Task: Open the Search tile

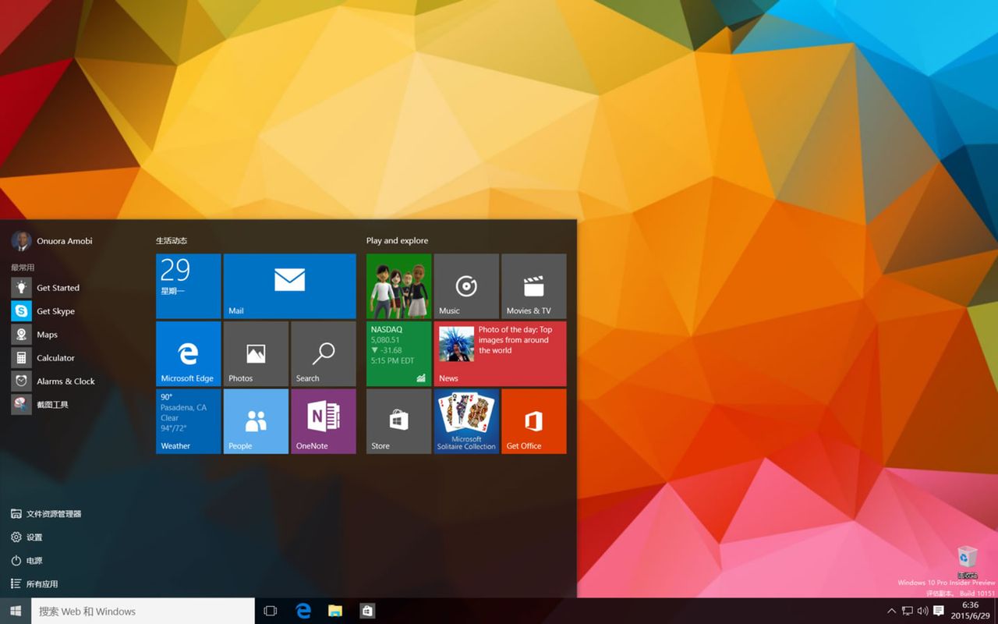Action: coord(323,353)
